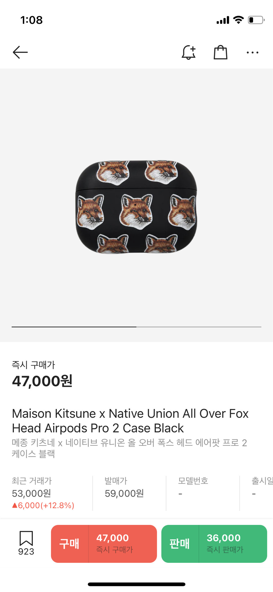Tap the Korean product name 메종 키츠네
Image resolution: width=273 pixels, height=592 pixels.
pos(129,448)
